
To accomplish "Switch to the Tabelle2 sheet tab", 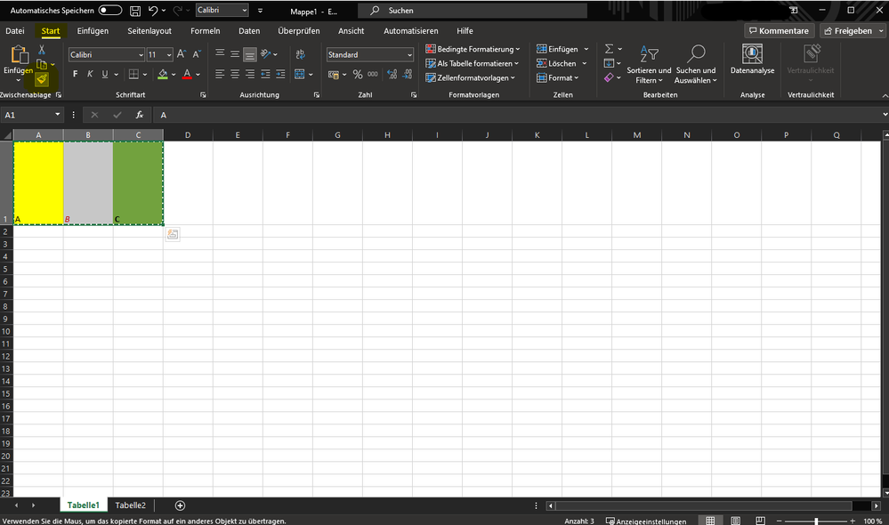I will pos(131,505).
